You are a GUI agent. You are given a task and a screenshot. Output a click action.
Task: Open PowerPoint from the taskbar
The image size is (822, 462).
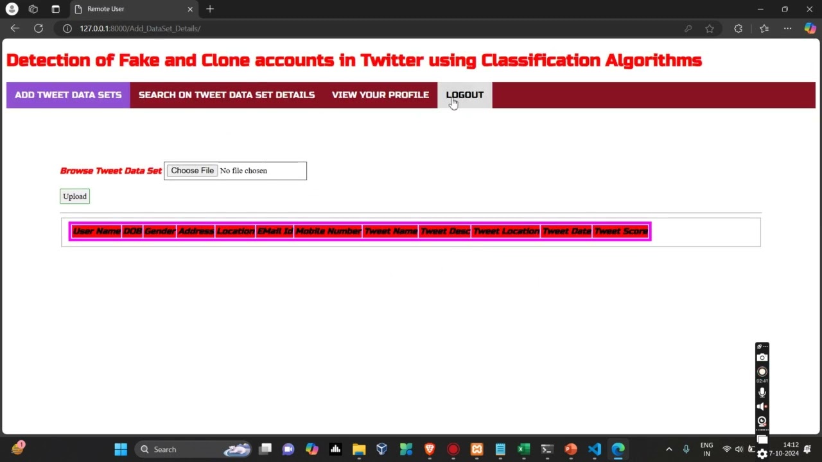(x=571, y=449)
